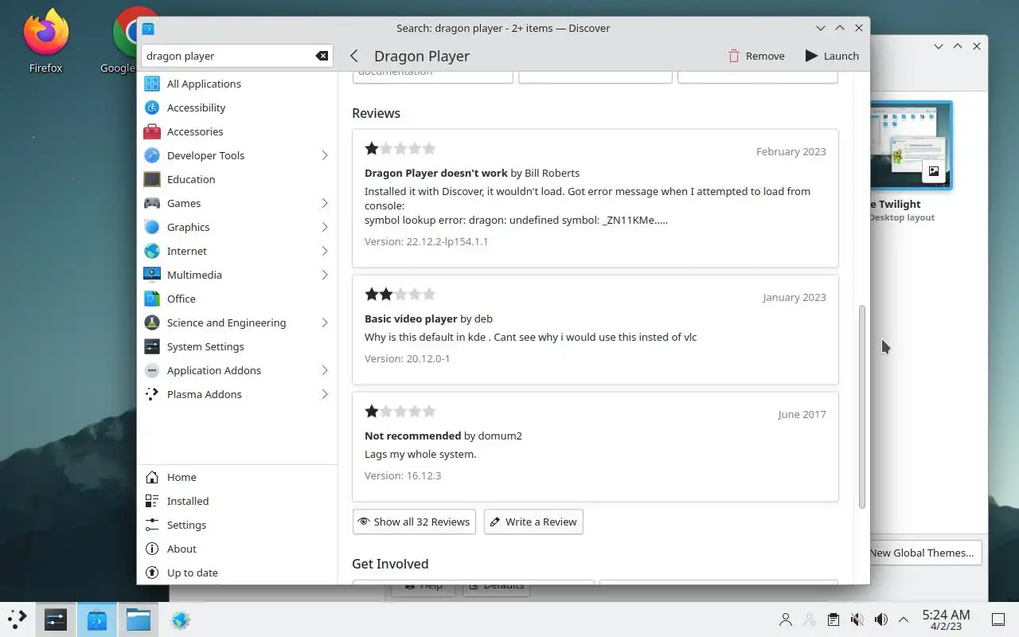Show all 32 Reviews
The width and height of the screenshot is (1019, 637).
click(414, 522)
